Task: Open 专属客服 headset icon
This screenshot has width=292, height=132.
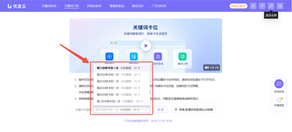Action: point(279,100)
